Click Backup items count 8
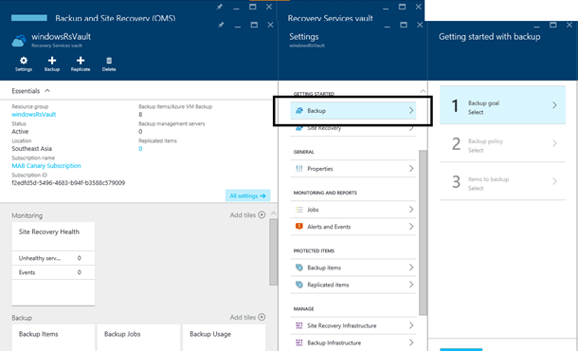Viewport: 578px width, 351px height. point(140,115)
